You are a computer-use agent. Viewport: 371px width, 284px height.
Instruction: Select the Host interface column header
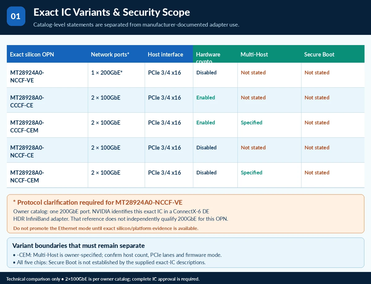pos(169,54)
